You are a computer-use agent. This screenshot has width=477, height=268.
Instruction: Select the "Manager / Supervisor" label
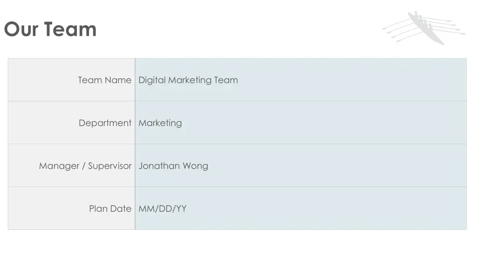(85, 166)
